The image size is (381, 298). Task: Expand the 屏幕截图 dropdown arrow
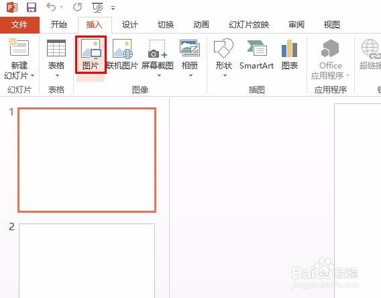click(x=159, y=76)
